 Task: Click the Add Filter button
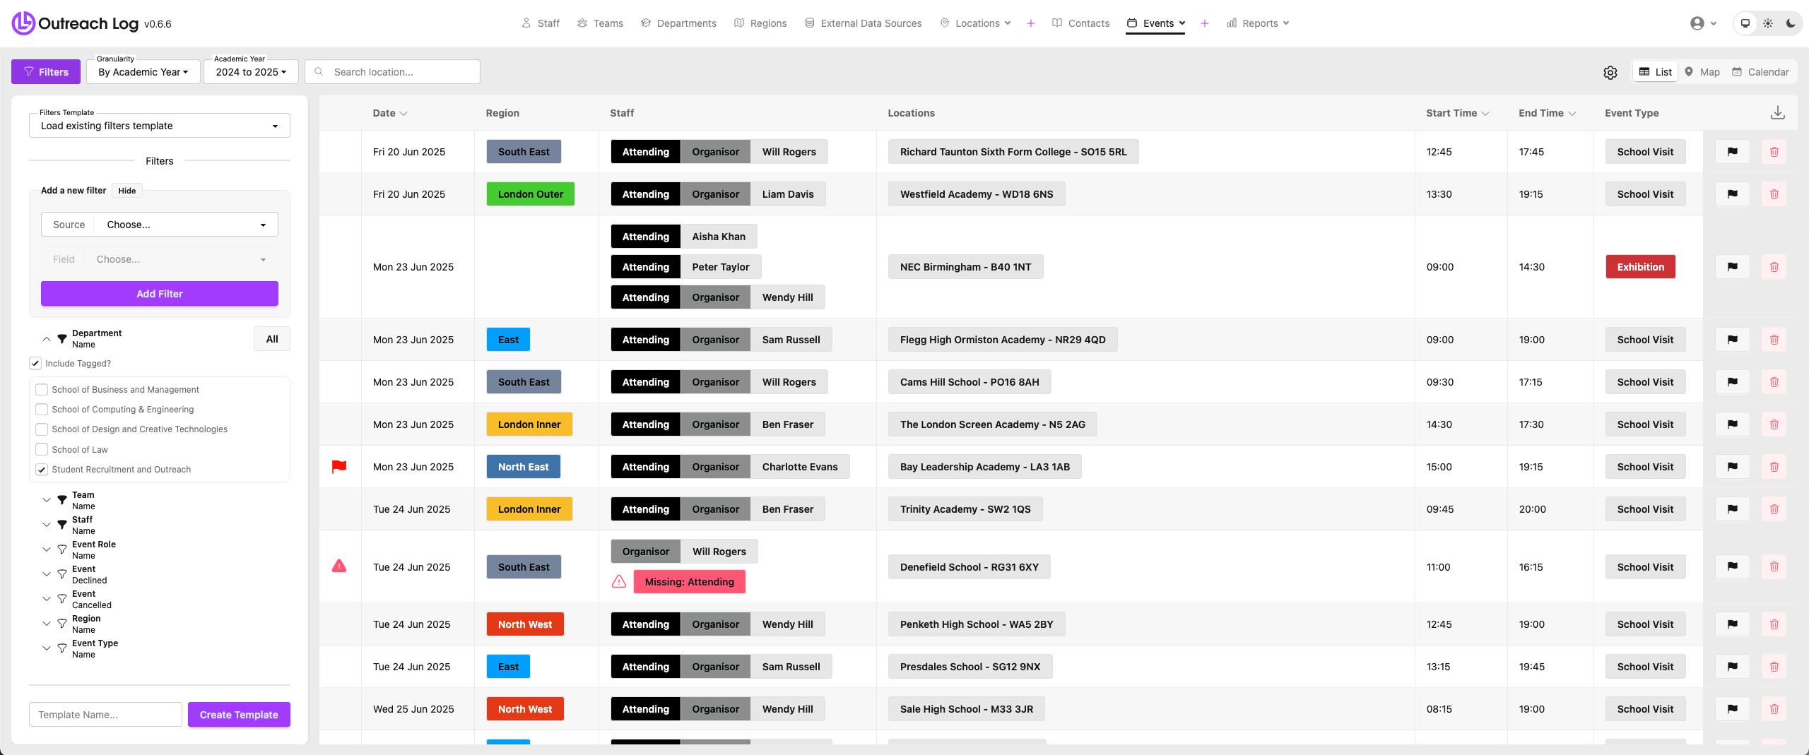[x=160, y=294]
